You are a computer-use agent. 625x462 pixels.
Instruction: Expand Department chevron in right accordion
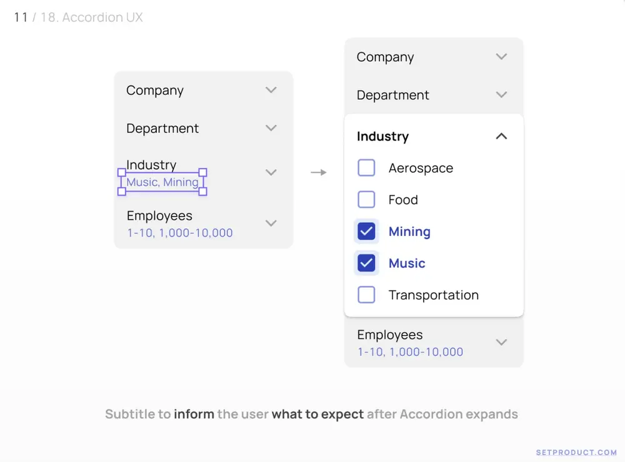(x=501, y=95)
